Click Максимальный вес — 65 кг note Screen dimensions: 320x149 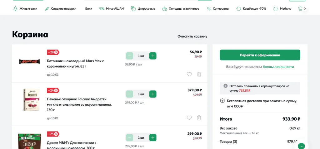pos(239,133)
